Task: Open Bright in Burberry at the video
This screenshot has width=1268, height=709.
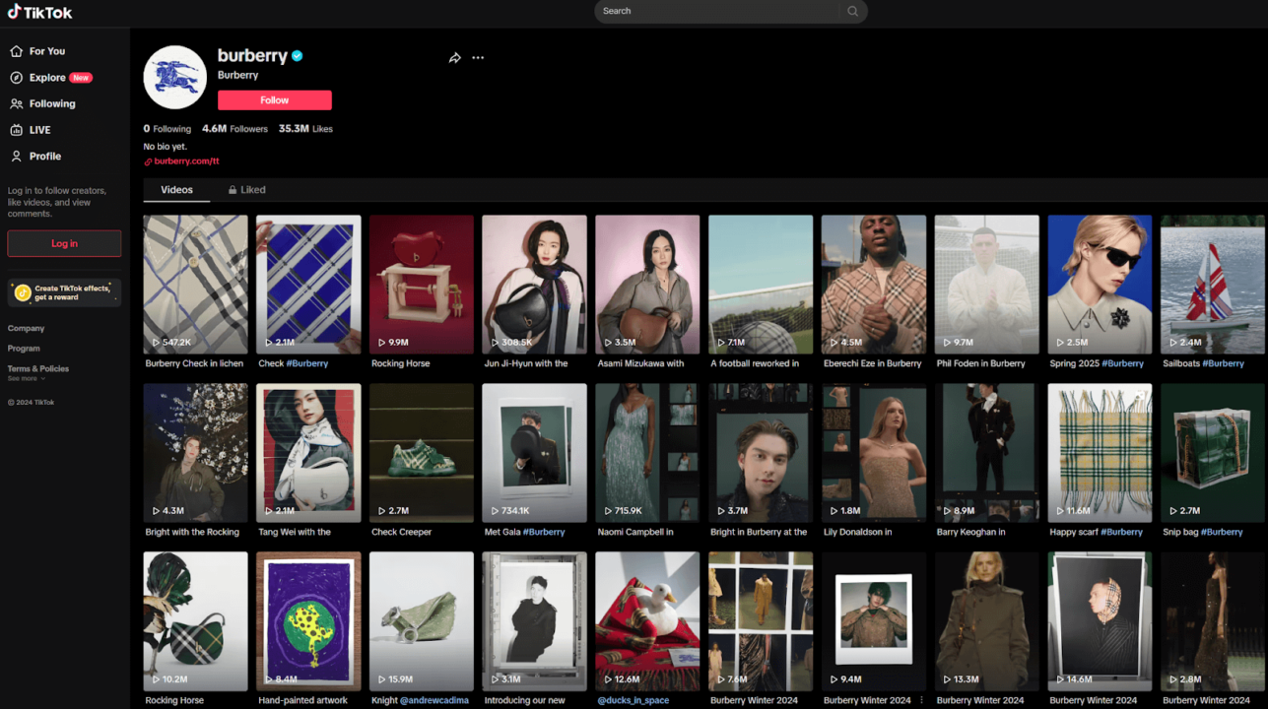Action: 761,453
